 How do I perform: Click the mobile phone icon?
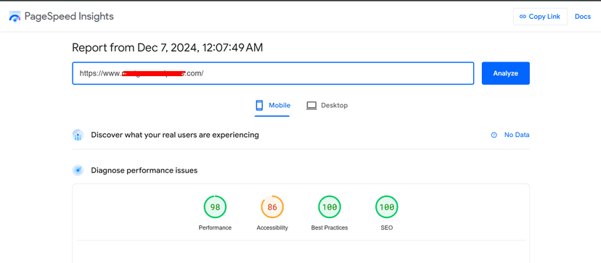click(259, 105)
